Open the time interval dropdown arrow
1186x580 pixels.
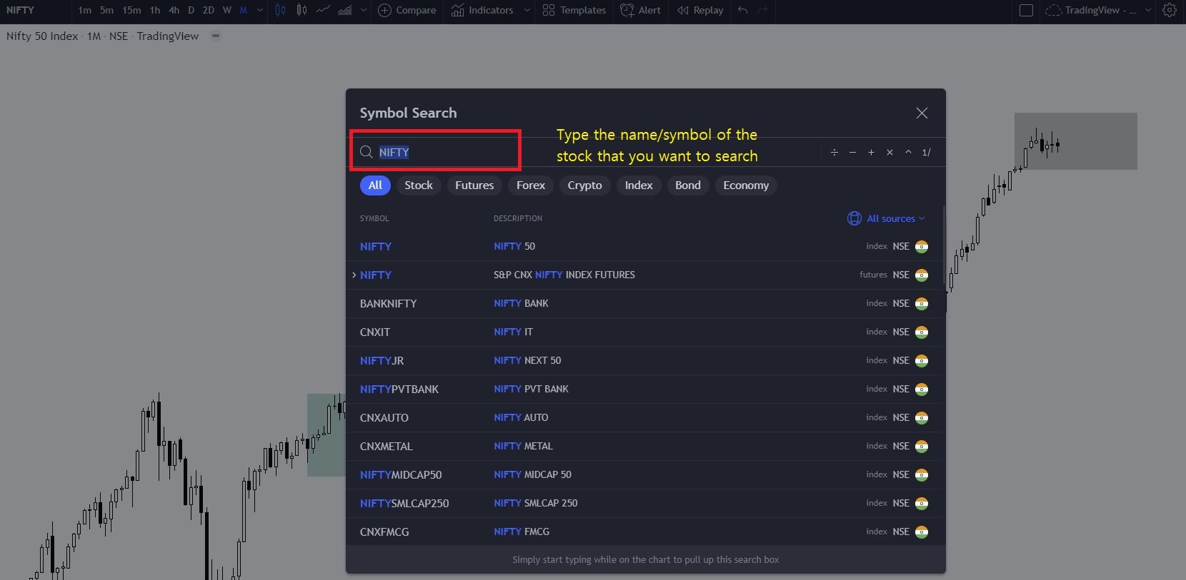pos(259,10)
